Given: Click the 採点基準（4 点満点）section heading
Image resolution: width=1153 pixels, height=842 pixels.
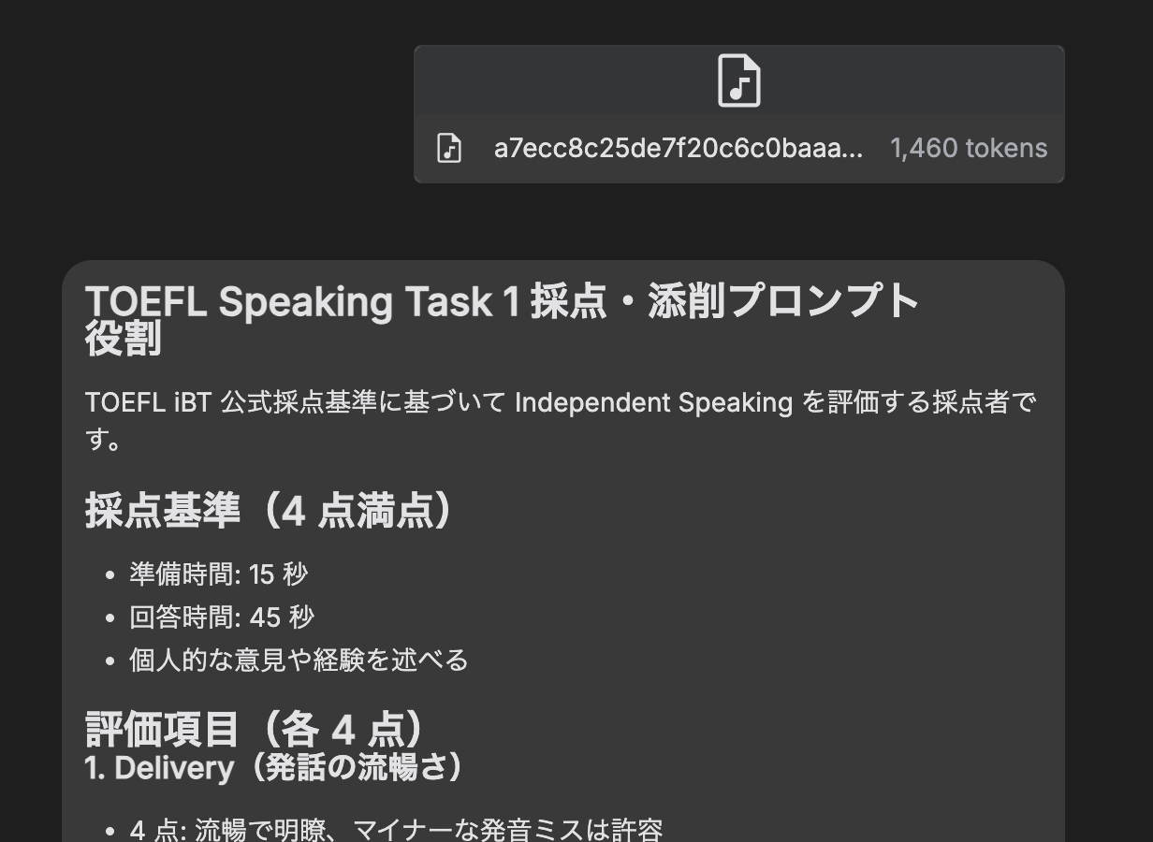Looking at the screenshot, I should 269,511.
